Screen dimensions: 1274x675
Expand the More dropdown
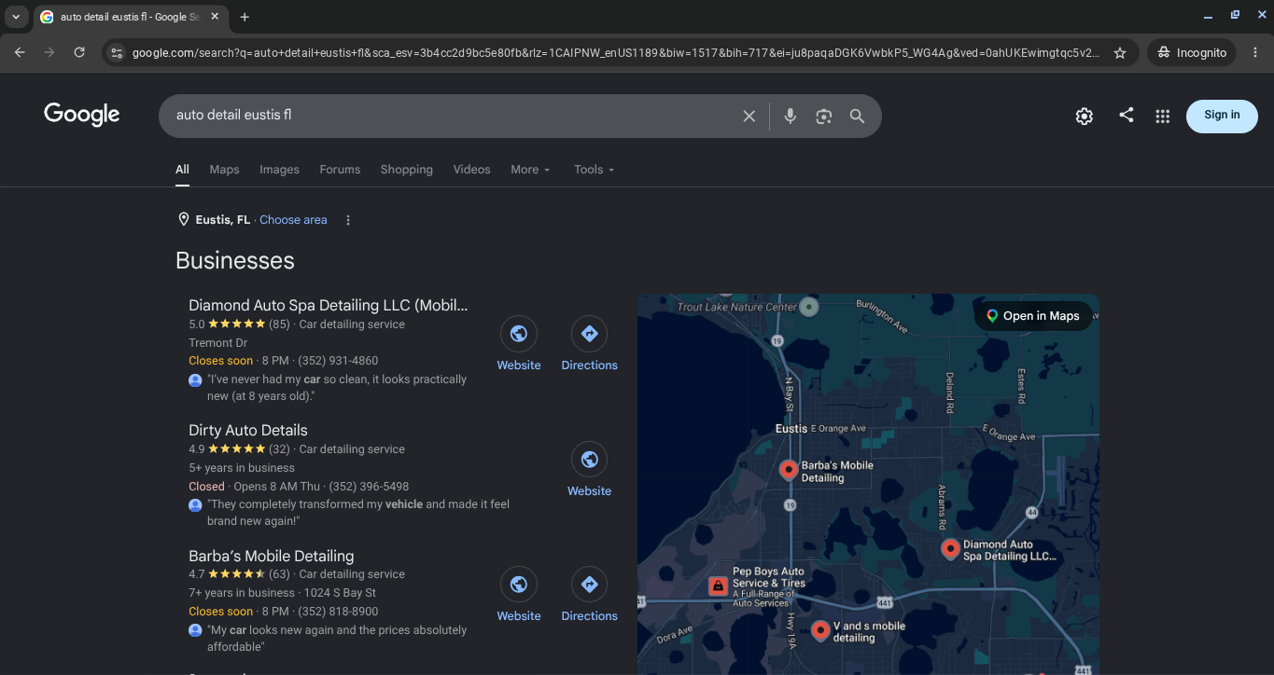coord(530,170)
